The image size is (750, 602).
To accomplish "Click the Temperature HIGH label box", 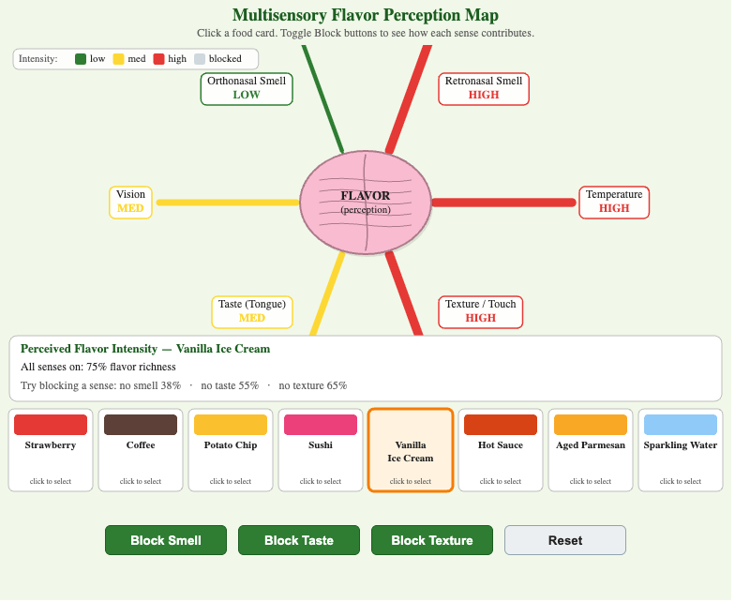I will pos(614,203).
